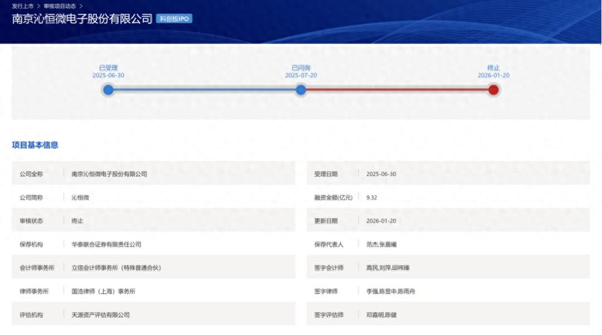Click the 审核状态 field label
The image size is (602, 335).
[x=31, y=221]
